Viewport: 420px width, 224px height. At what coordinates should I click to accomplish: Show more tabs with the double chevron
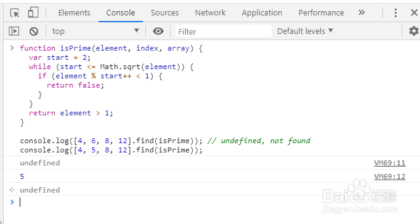361,12
